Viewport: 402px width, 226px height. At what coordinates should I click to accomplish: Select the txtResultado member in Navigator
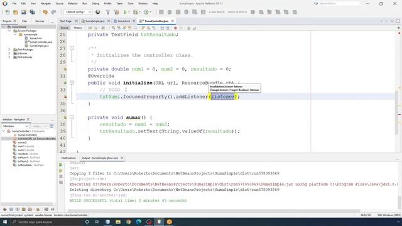28,165
